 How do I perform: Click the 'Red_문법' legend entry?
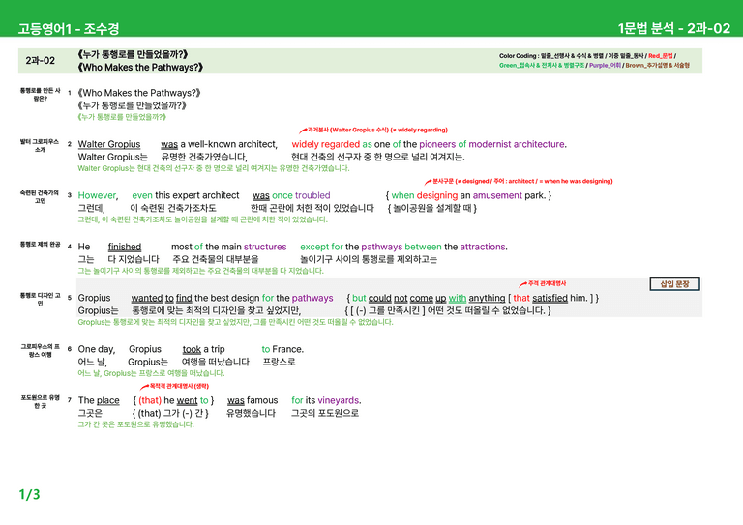point(661,56)
